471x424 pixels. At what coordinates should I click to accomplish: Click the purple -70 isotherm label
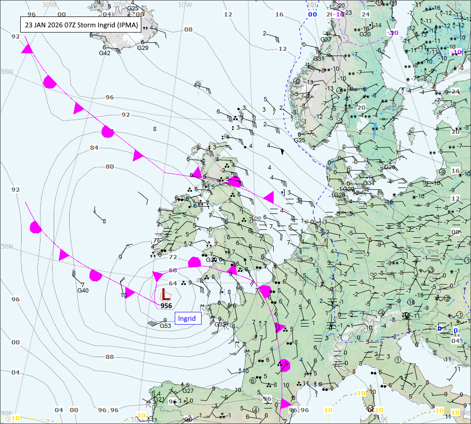click(392, 33)
